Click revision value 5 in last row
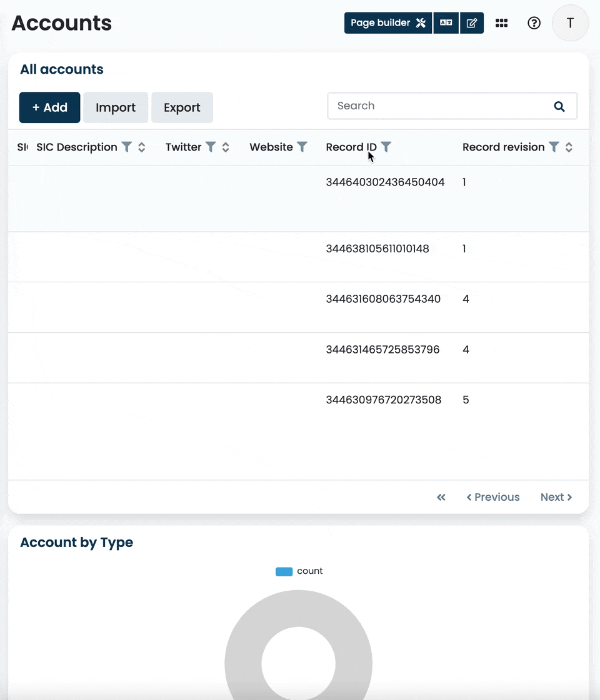 pyautogui.click(x=466, y=400)
